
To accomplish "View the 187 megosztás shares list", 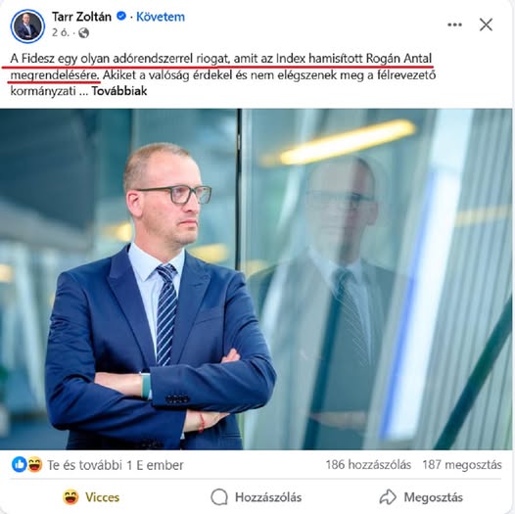I will 462,465.
